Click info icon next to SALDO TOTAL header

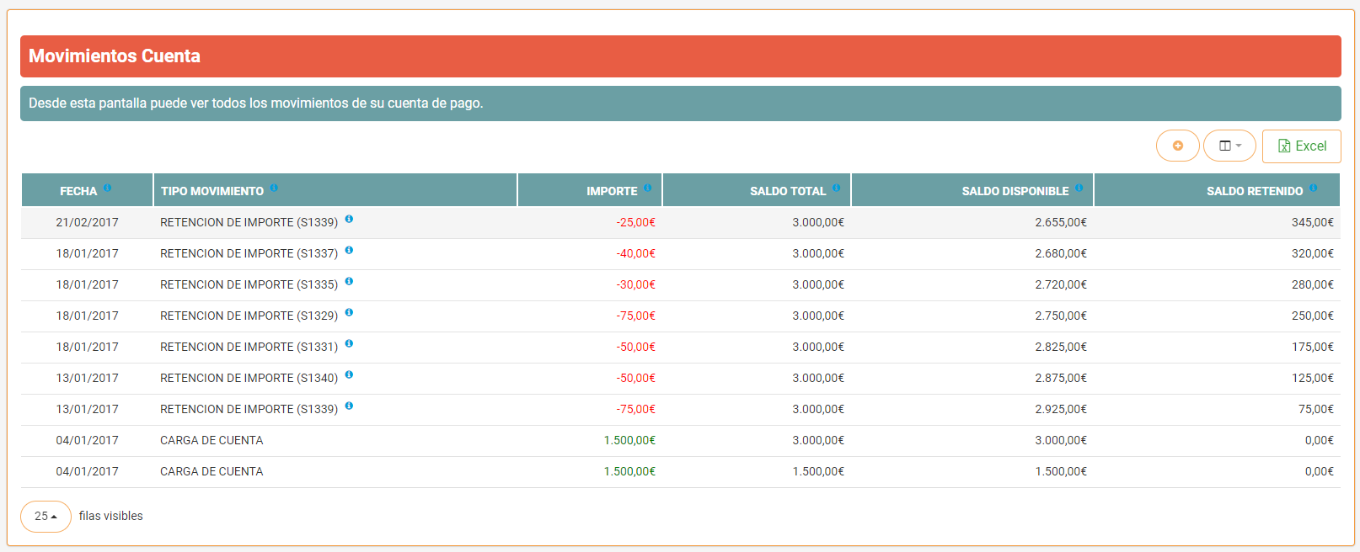click(837, 188)
